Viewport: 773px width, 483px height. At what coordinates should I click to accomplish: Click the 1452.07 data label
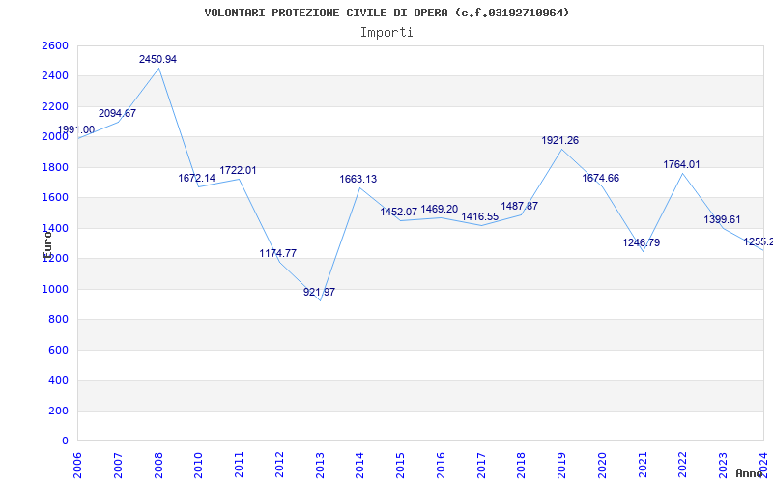pyautogui.click(x=399, y=212)
